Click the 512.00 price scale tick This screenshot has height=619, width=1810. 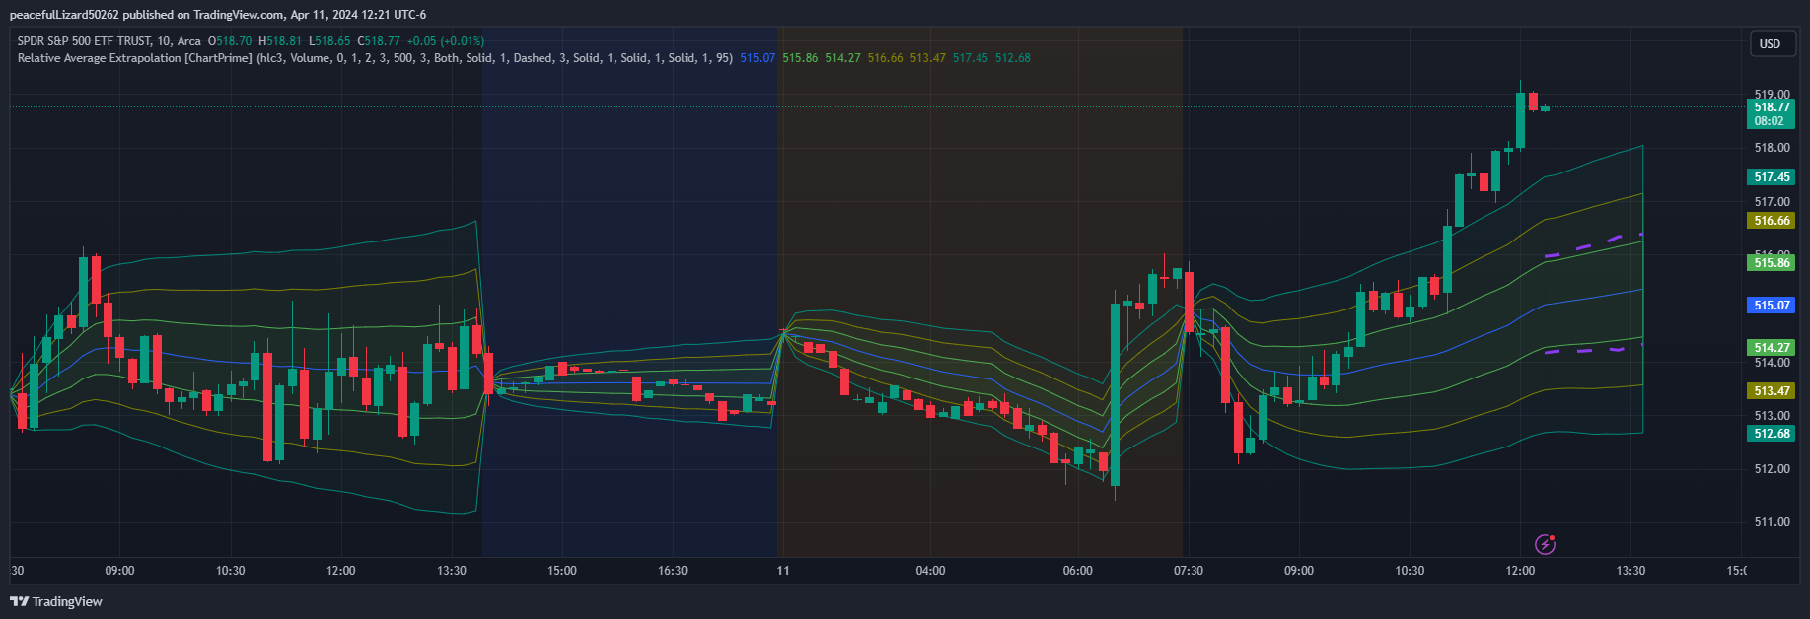point(1772,469)
